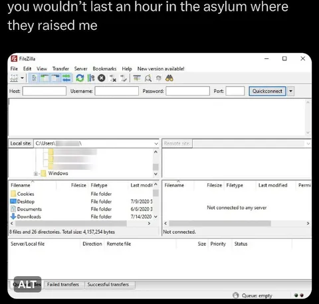Toggle synchronized browsing
This screenshot has height=304, width=319.
pyautogui.click(x=159, y=78)
